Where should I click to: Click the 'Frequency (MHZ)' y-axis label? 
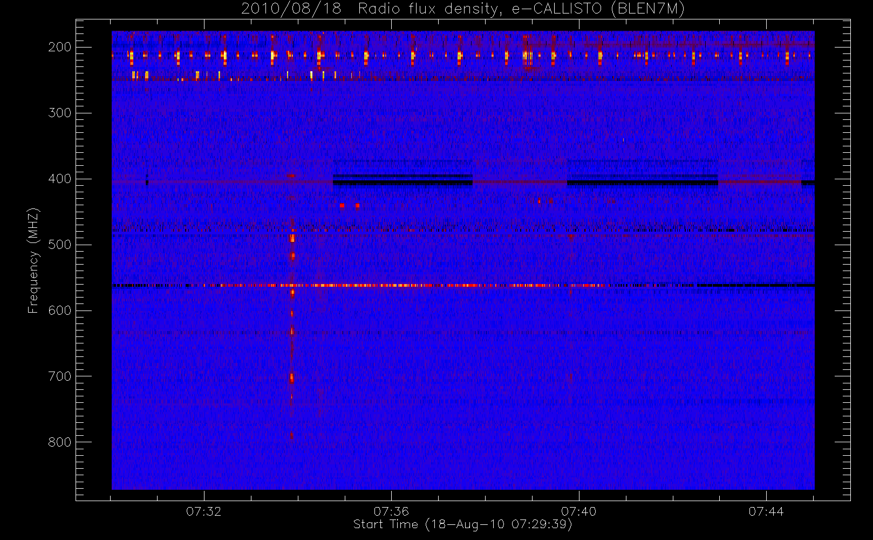33,260
